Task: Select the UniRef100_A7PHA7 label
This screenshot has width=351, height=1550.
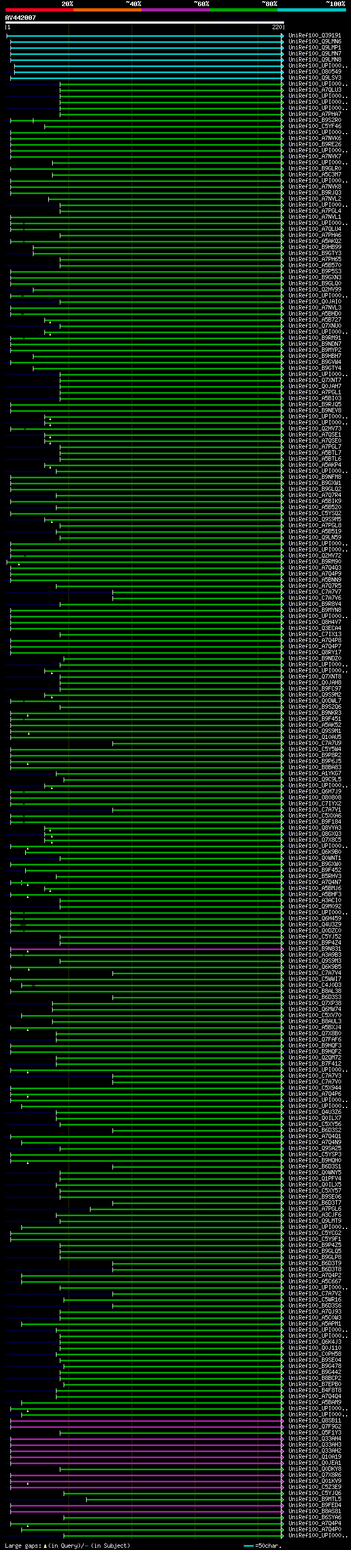Action: pos(314,114)
